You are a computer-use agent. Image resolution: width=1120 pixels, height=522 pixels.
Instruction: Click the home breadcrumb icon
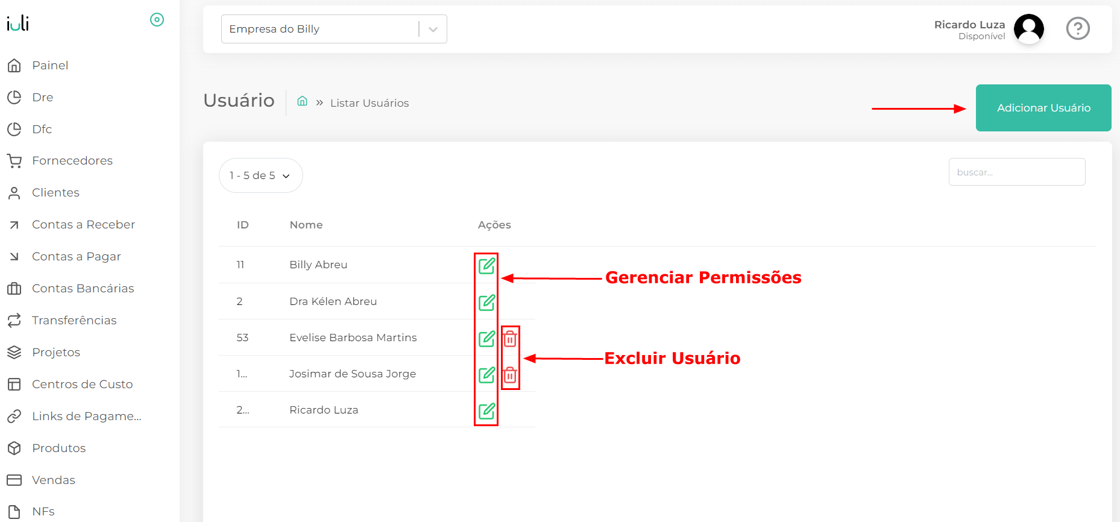coord(303,101)
